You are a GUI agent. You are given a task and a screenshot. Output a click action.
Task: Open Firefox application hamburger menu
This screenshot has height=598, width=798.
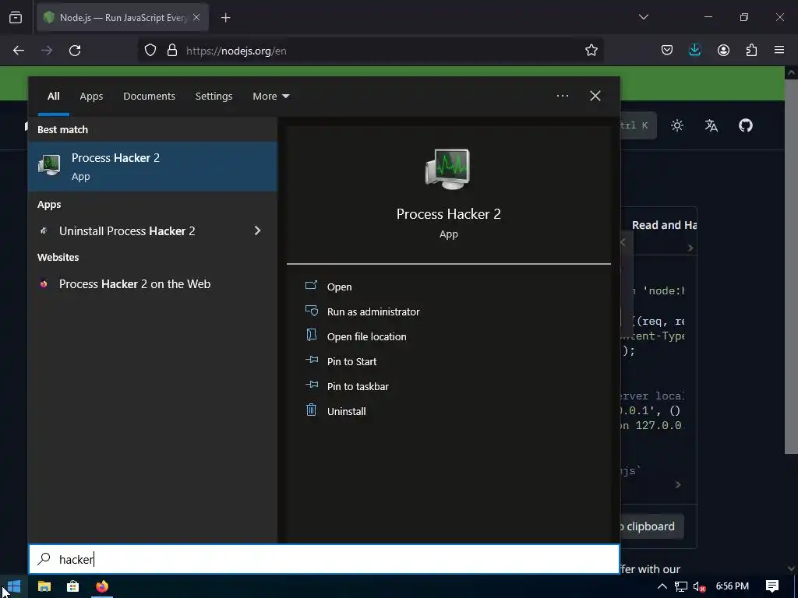pos(779,50)
